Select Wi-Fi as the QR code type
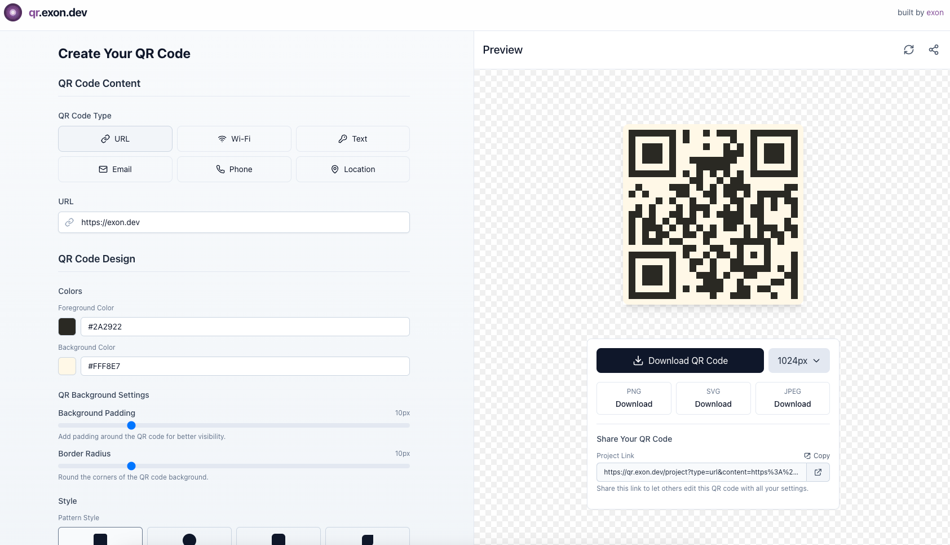 [234, 139]
